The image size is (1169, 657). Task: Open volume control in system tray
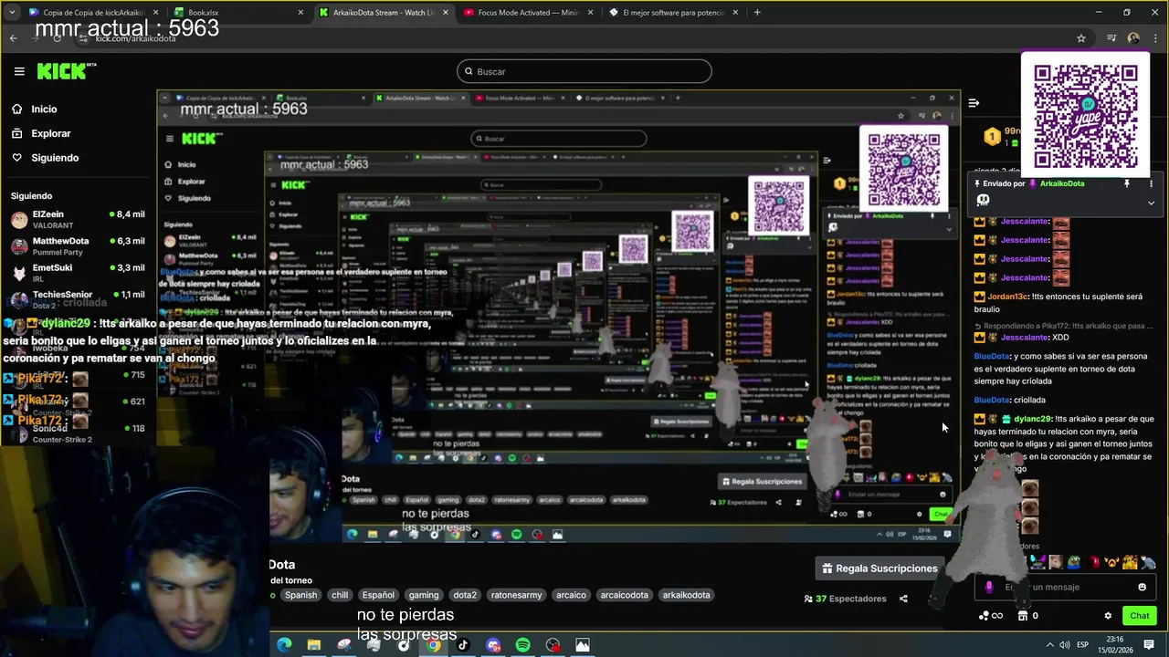1065,645
